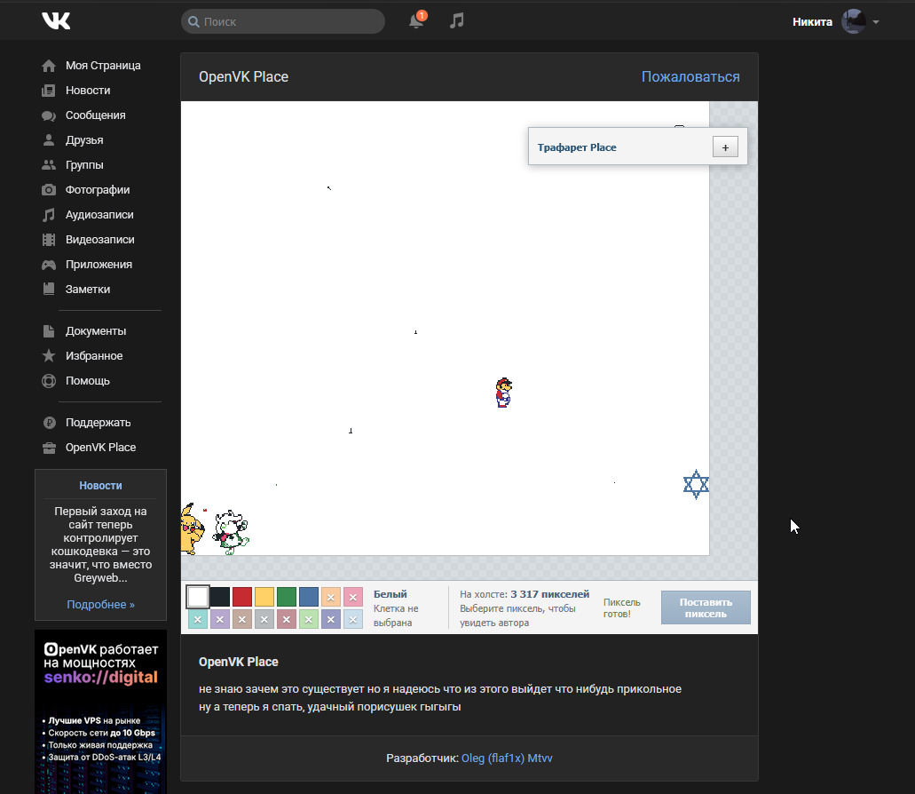
Task: Open Приложения in sidebar
Action: pyautogui.click(x=99, y=264)
